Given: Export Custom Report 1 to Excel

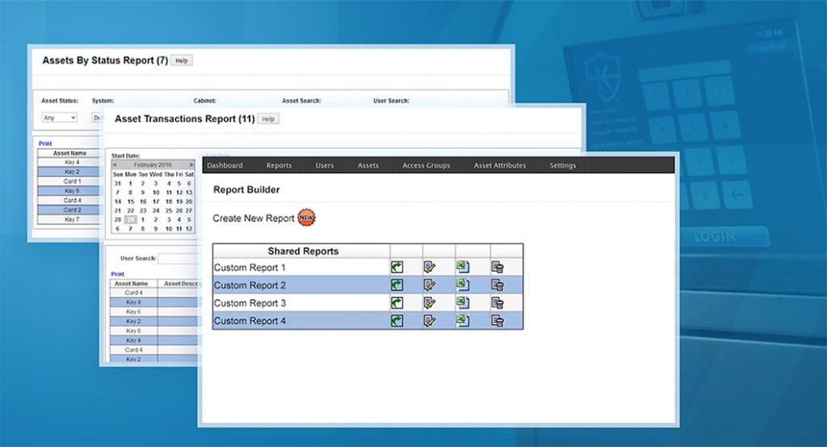Looking at the screenshot, I should tap(462, 267).
